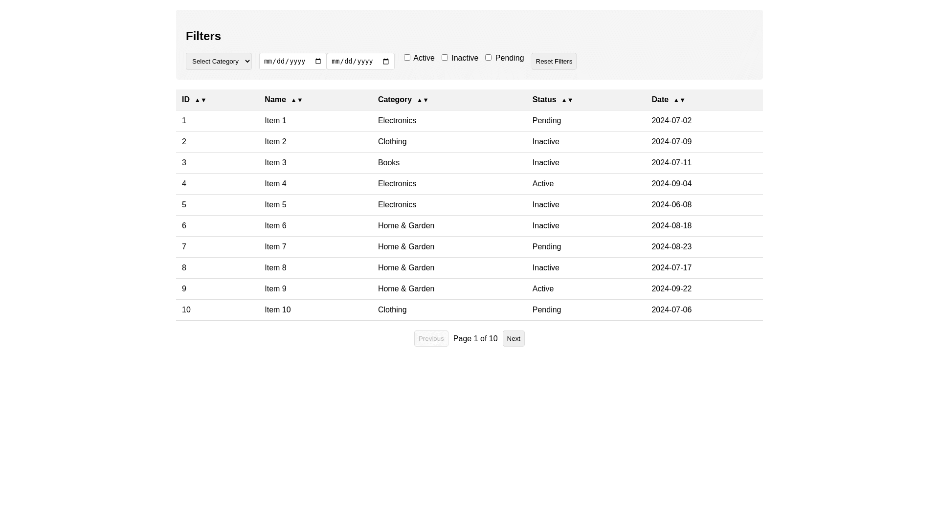Click the Item 9 table row
Viewport: 939px width, 528px height.
(275, 289)
